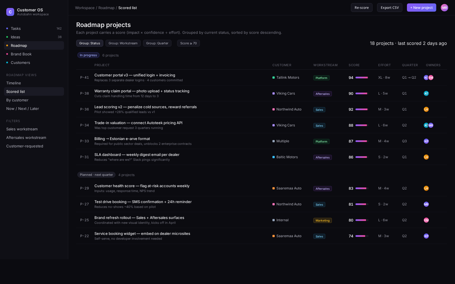Click the EM owner avatar on P-41
The width and height of the screenshot is (455, 284).
[x=431, y=78]
